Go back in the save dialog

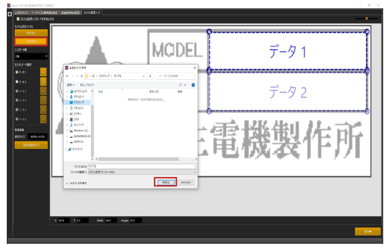[67, 76]
